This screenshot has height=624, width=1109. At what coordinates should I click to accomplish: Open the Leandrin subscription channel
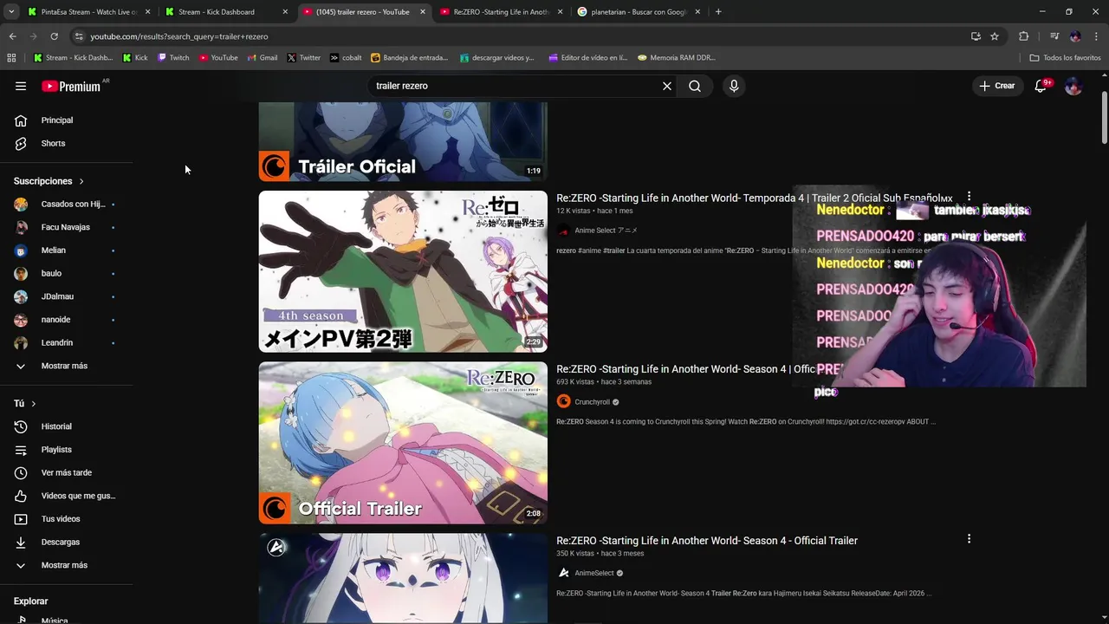tap(66, 342)
